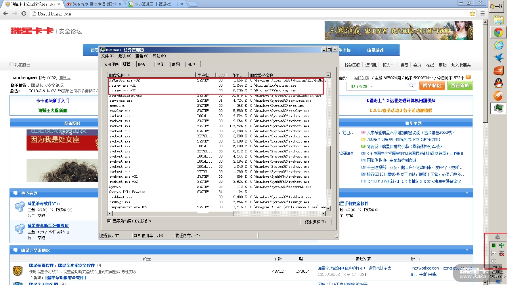Click the volume speaker tray icon
Image resolution: width=507 pixels, height=285 pixels.
(494, 261)
